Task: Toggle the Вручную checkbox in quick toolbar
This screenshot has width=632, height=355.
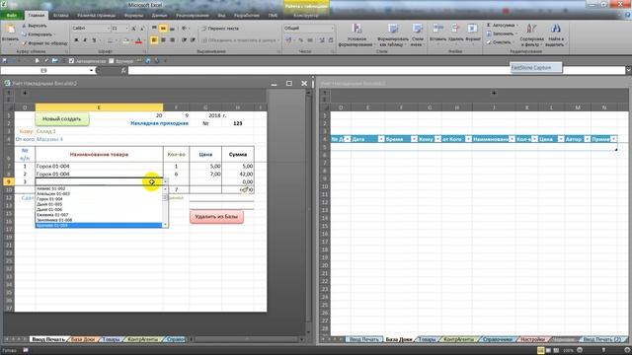Action: 112,61
